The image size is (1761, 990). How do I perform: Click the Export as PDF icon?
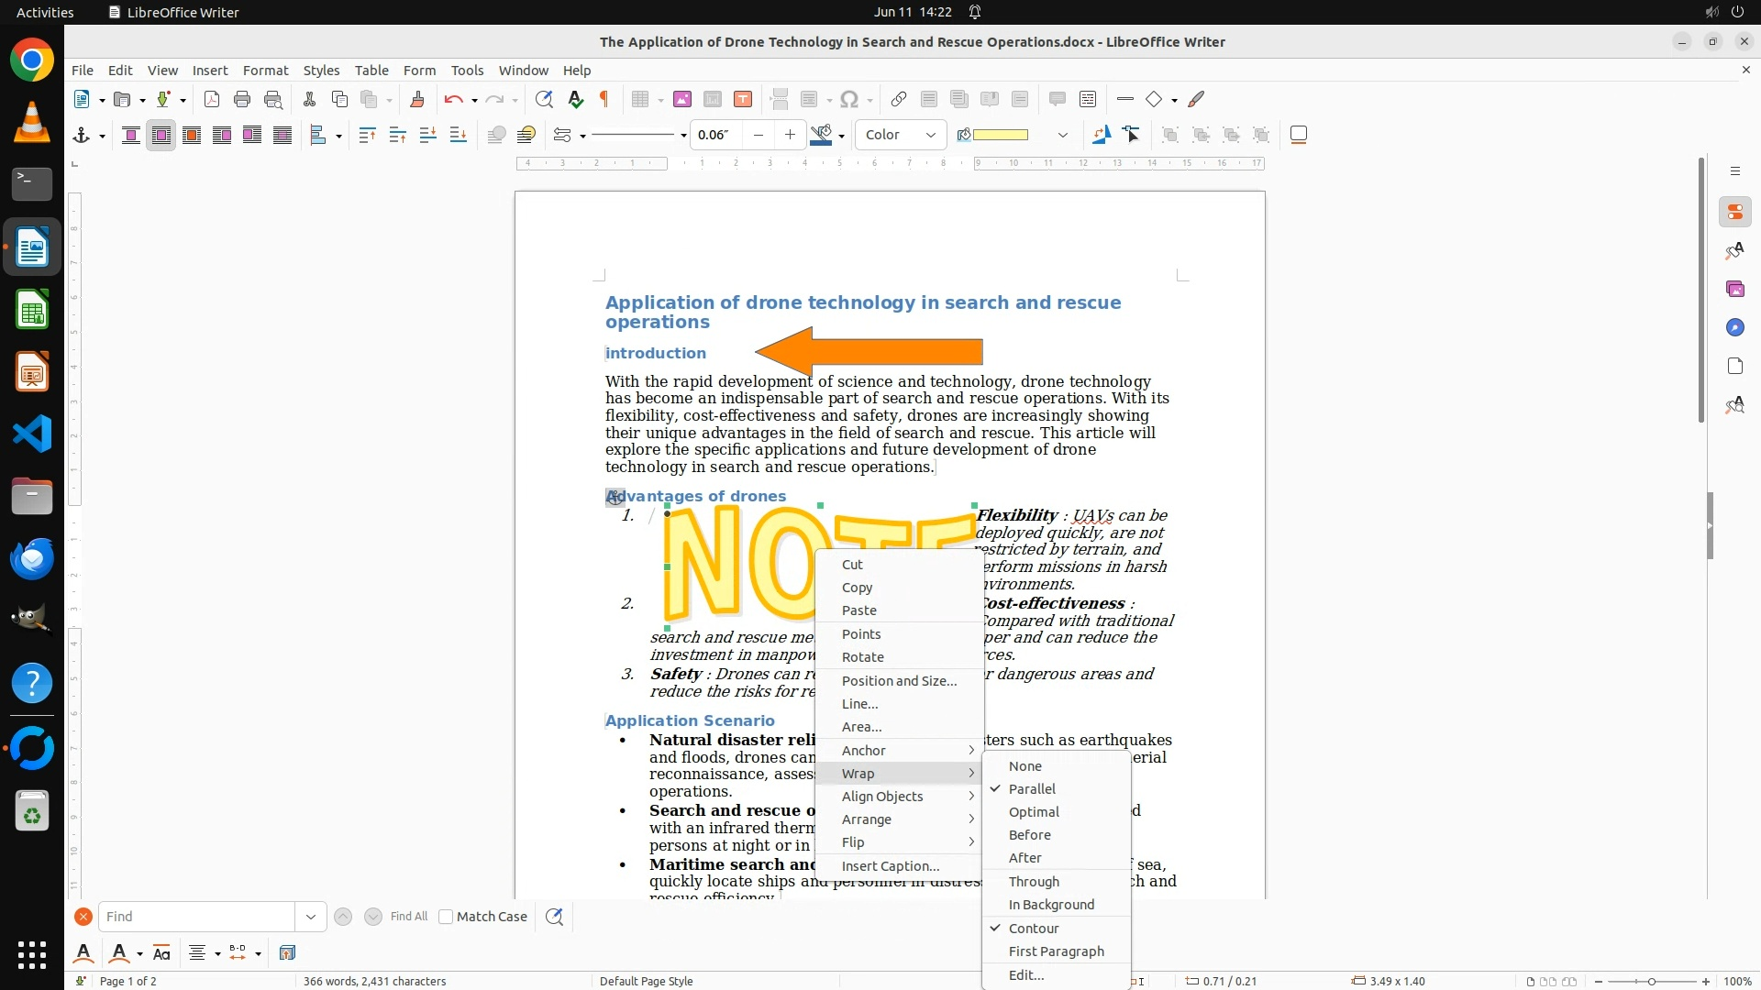[x=212, y=99]
